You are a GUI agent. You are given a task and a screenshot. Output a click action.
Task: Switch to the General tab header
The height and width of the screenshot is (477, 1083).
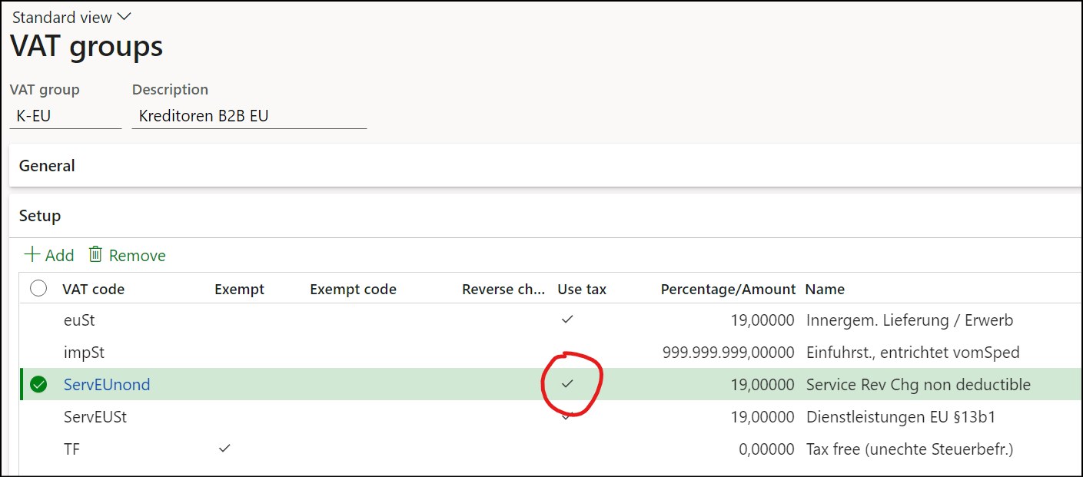click(x=46, y=165)
